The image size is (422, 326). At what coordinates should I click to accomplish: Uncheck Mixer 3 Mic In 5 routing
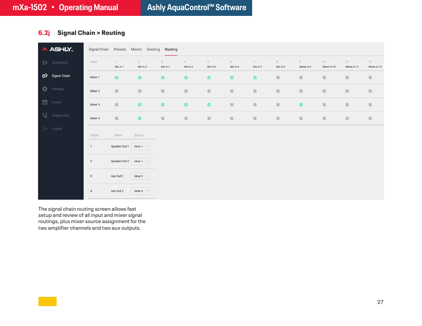(x=209, y=105)
